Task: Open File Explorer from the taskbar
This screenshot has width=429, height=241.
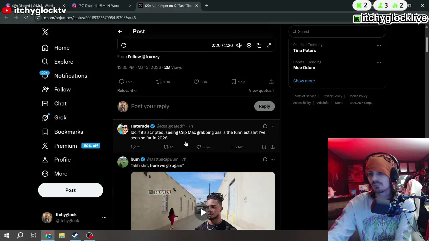Action: pyautogui.click(x=62, y=235)
